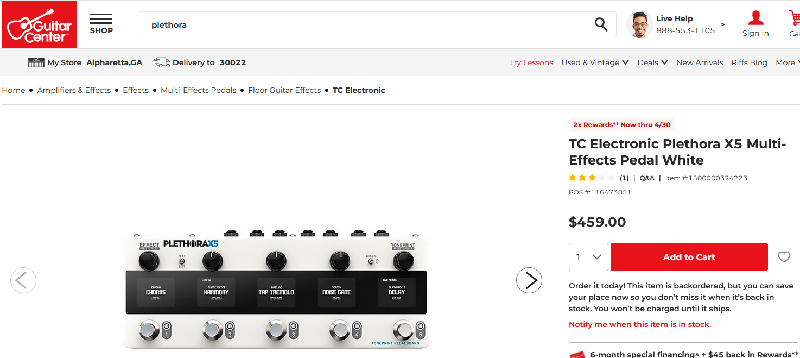
Task: Click the Guitar Center logo
Action: pyautogui.click(x=39, y=24)
